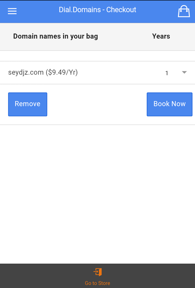
Task: Click empty space between Remove and Book Now
Action: [97, 104]
